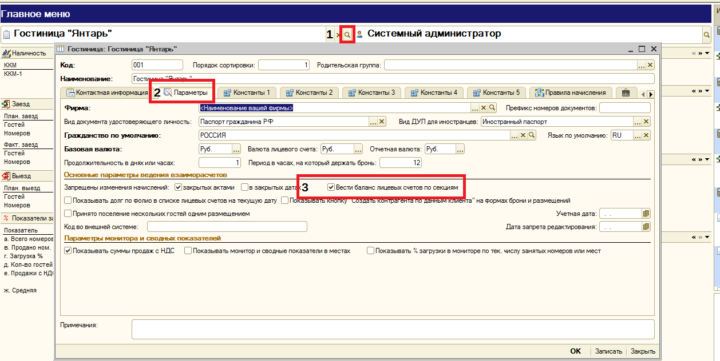Open selection for Вид ДУЛ для иностранцев
The image size is (720, 361).
(x=638, y=122)
